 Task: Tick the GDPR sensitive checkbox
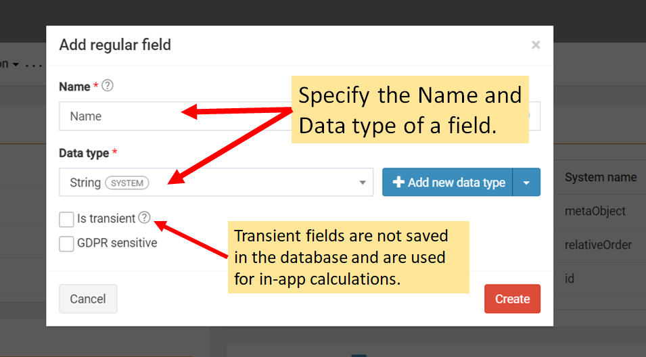click(x=66, y=243)
